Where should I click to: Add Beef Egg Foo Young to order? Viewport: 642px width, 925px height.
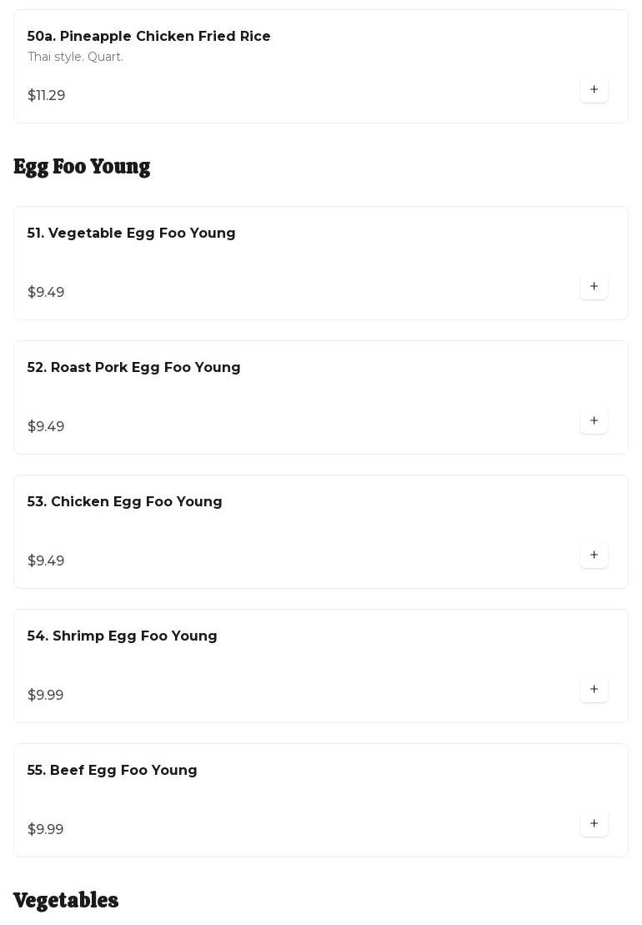click(x=594, y=824)
